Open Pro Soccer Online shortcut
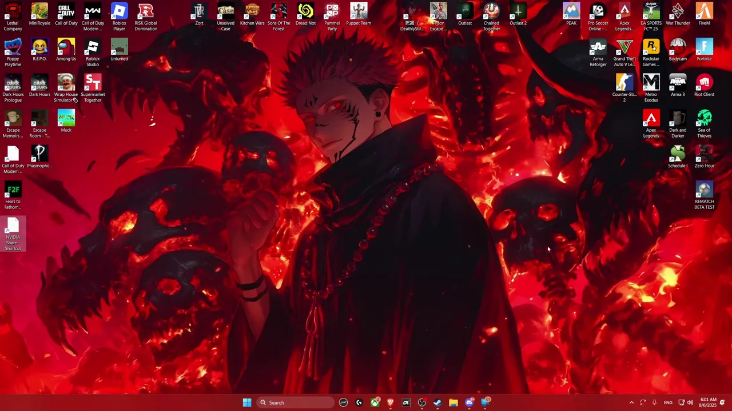The image size is (732, 411). [598, 17]
